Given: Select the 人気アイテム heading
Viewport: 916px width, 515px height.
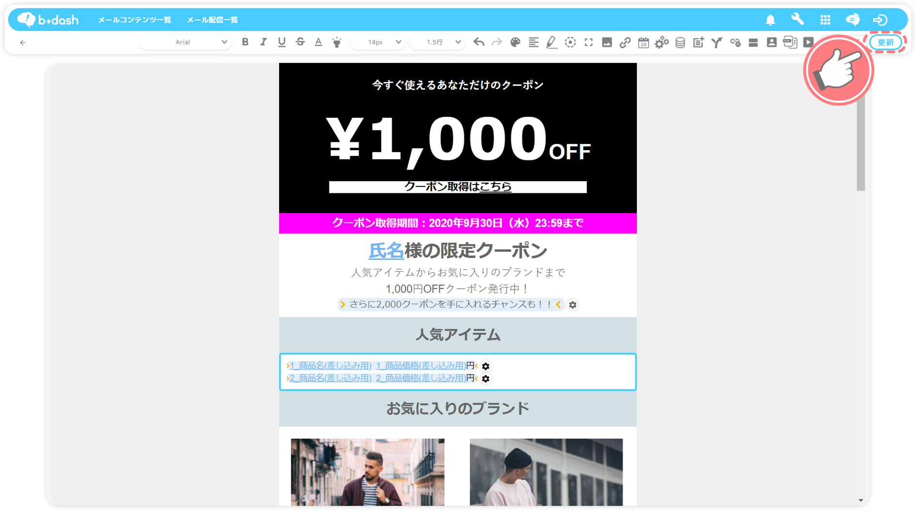Looking at the screenshot, I should pyautogui.click(x=458, y=335).
